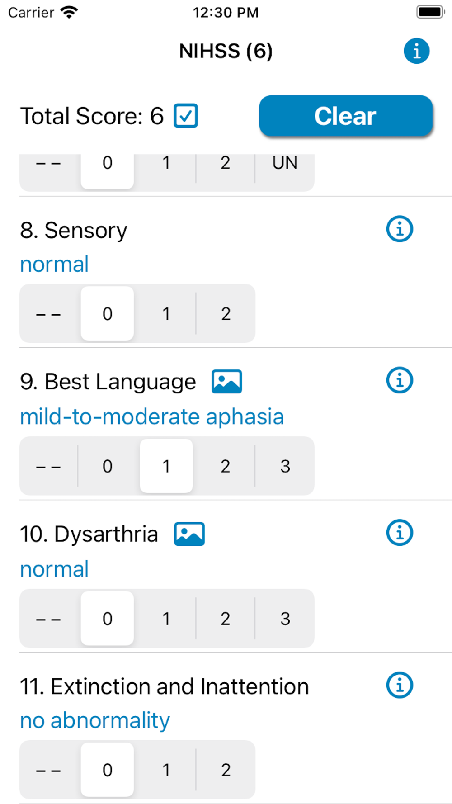Reset Dysarthria to unset dashes option
The width and height of the screenshot is (452, 804).
(x=49, y=619)
